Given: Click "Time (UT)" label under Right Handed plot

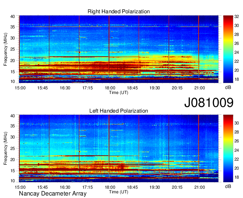Looking at the screenshot, I should [119, 93].
